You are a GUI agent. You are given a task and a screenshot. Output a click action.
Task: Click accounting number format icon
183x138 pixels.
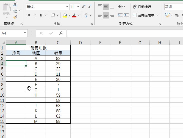click(x=167, y=15)
